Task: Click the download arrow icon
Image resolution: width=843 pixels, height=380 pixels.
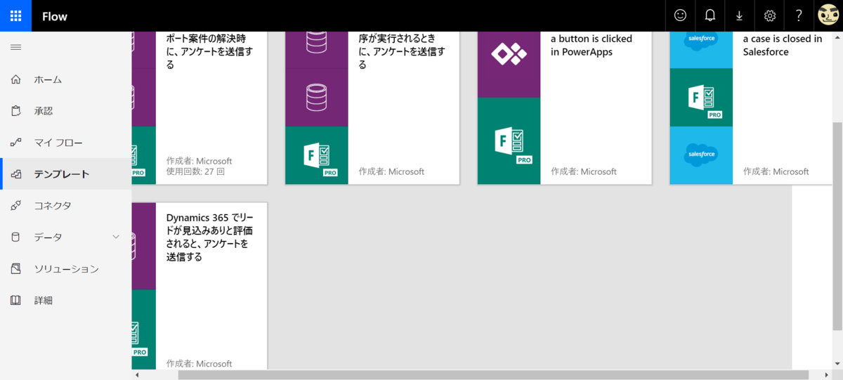Action: point(740,15)
